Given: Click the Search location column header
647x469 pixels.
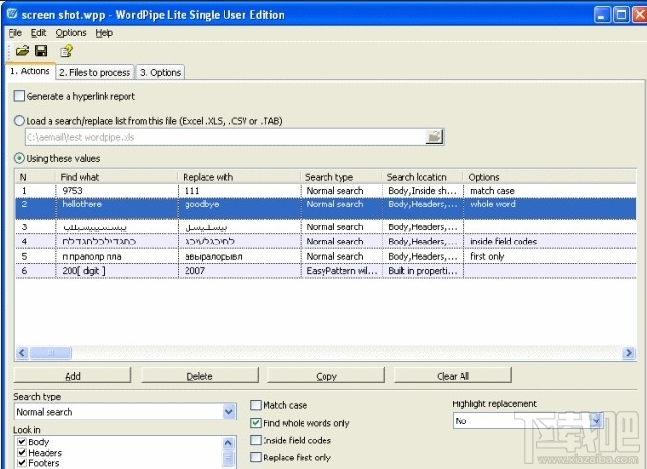Looking at the screenshot, I should click(422, 177).
